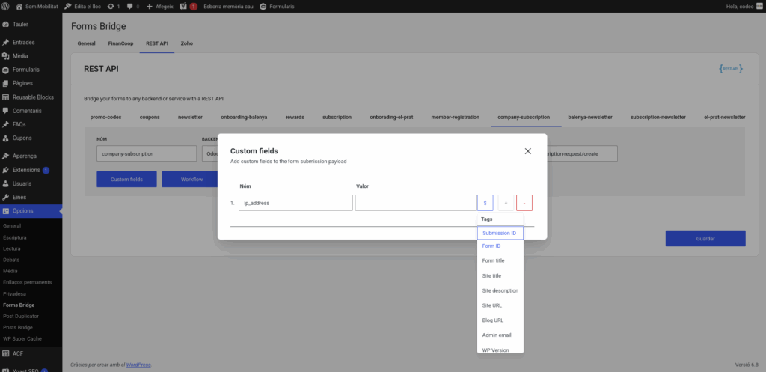Remove the ip_address row with minus
The width and height of the screenshot is (766, 372).
click(x=524, y=203)
